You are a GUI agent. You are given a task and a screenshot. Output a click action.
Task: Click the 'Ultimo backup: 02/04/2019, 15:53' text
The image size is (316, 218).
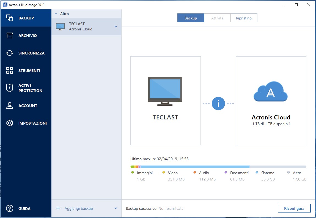coord(160,159)
